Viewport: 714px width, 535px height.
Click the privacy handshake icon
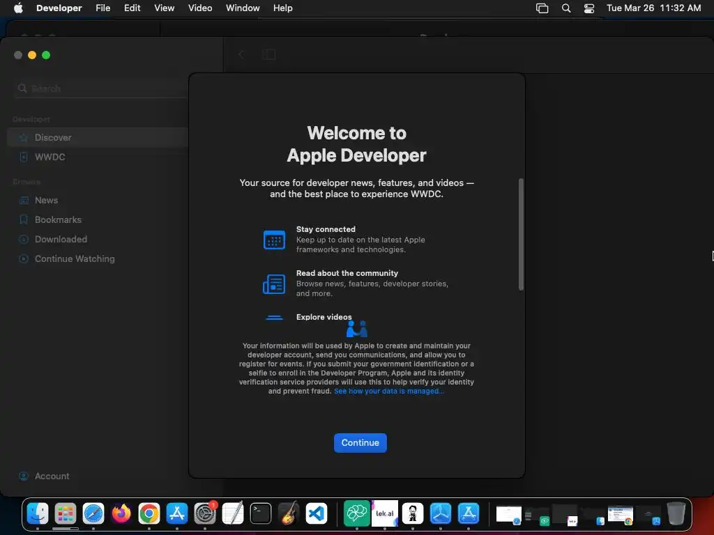(x=357, y=329)
